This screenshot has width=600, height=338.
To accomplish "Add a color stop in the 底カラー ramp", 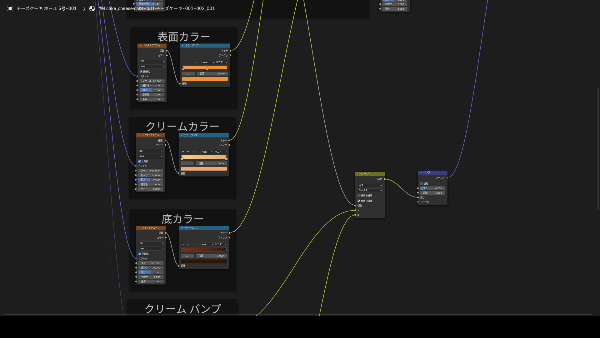I will 183,244.
